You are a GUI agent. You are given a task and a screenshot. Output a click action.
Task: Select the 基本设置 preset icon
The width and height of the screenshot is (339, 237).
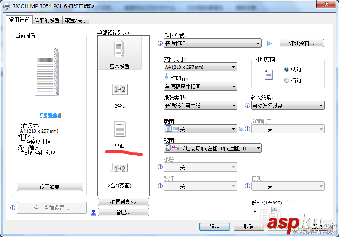point(119,49)
